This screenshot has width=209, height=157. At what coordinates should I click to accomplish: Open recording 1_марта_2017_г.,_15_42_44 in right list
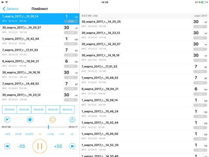click(144, 125)
